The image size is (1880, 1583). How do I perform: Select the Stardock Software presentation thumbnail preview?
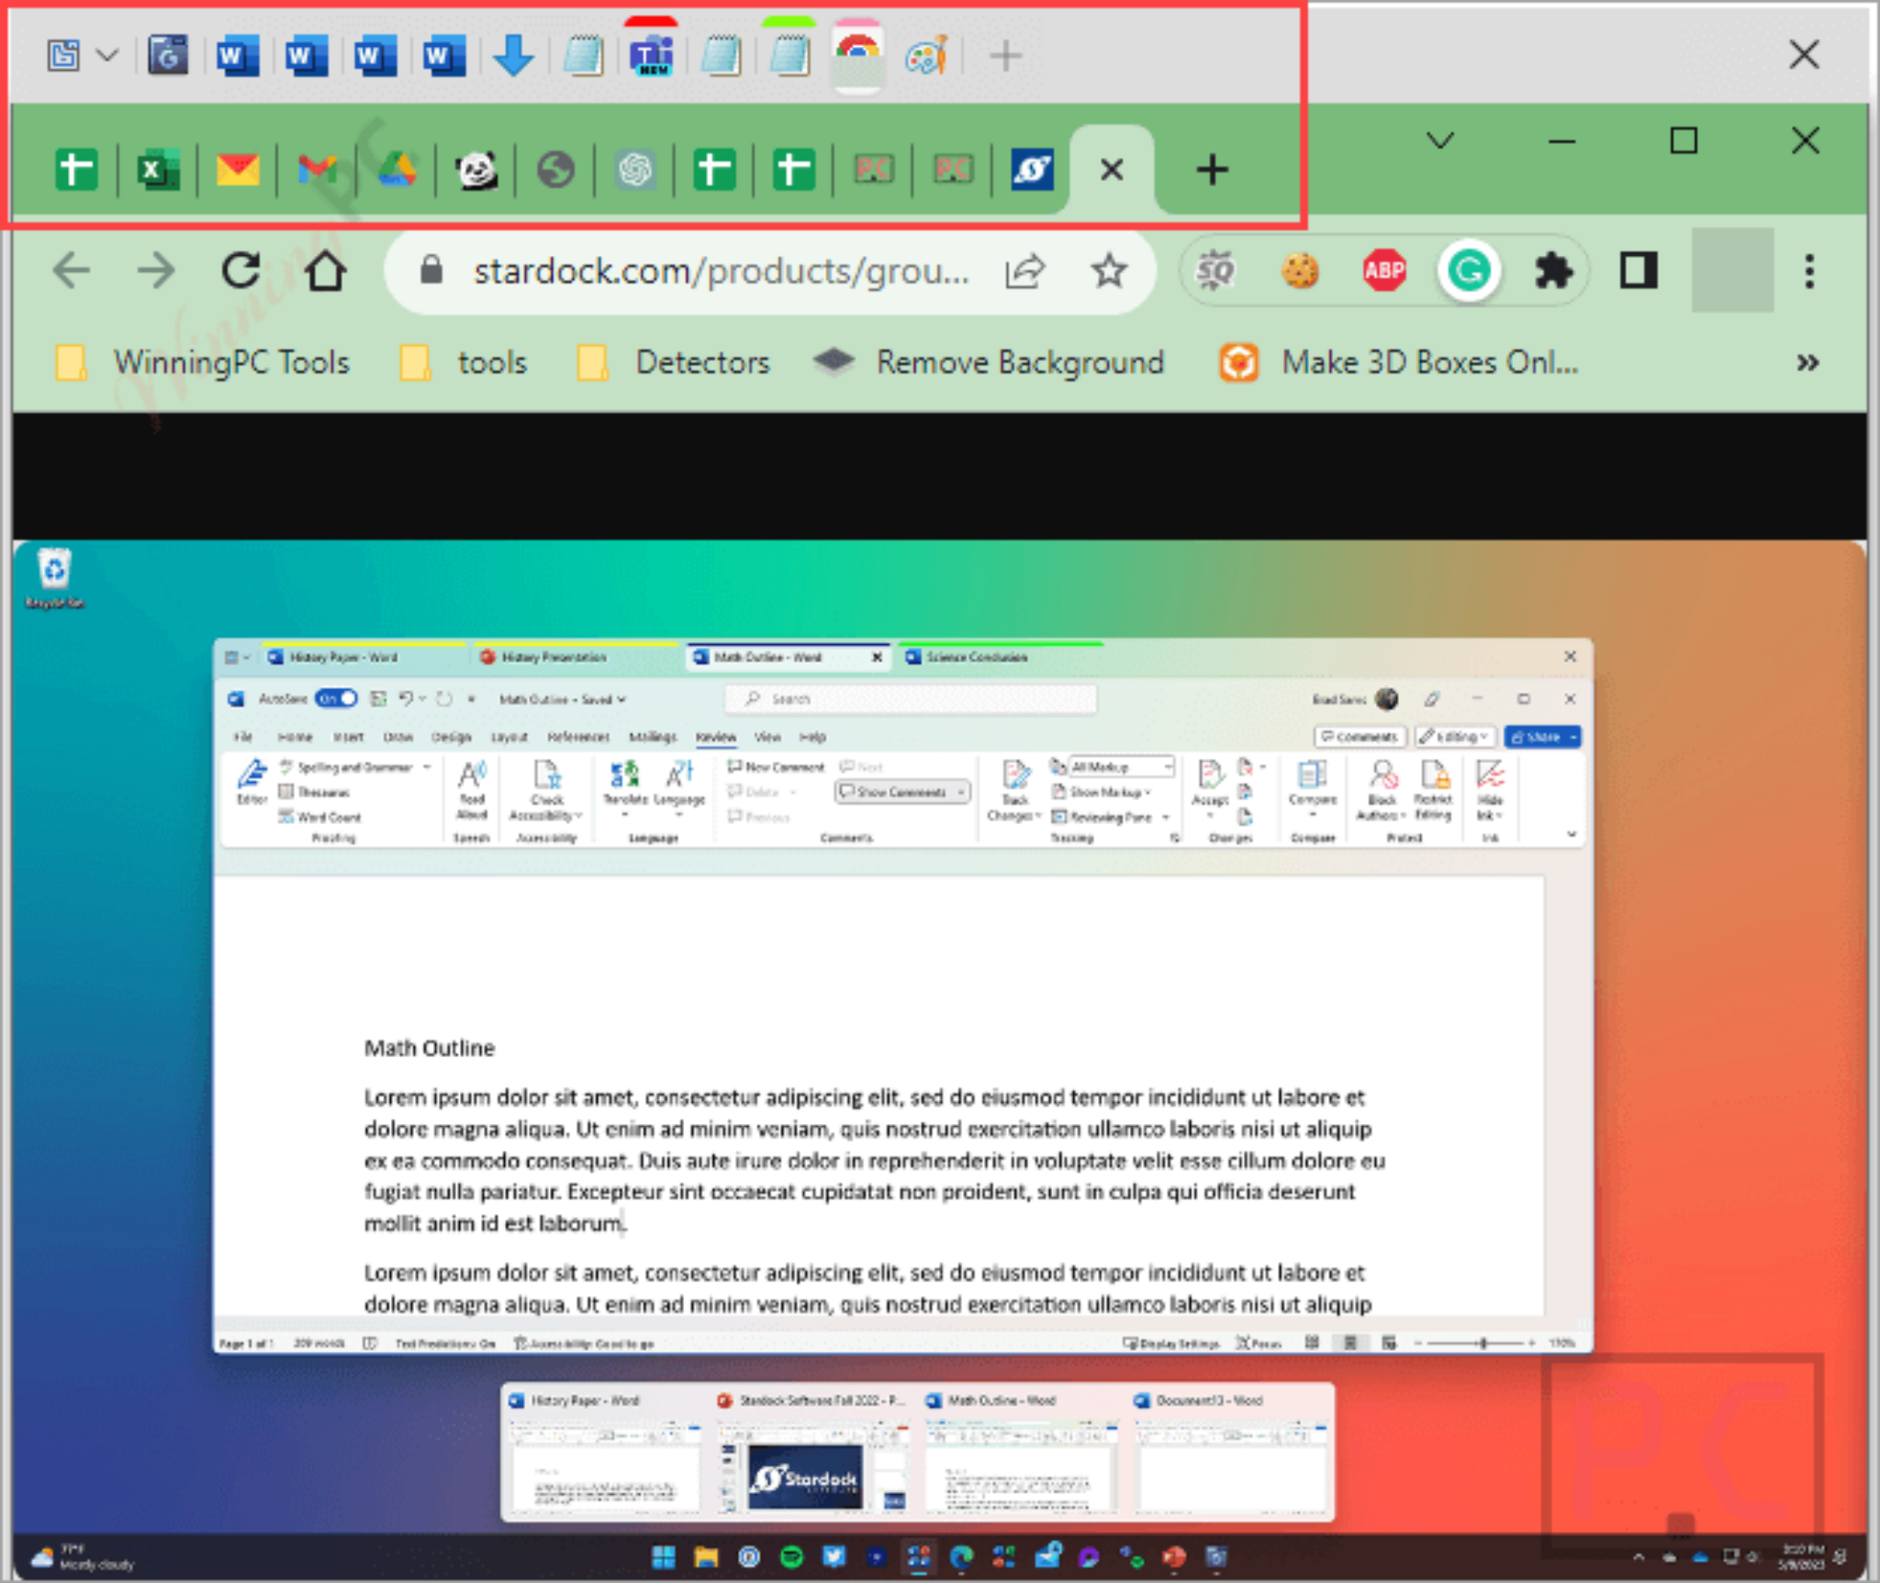click(811, 1453)
